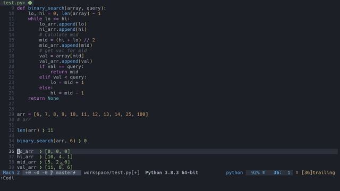Click 'mid = (hi + lo) // 2' line
340x191 pixels.
tap(67, 40)
